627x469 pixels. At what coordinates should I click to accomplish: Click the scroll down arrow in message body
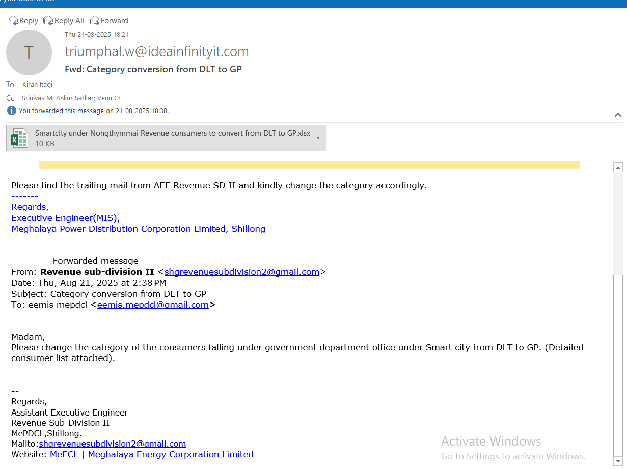(x=618, y=460)
